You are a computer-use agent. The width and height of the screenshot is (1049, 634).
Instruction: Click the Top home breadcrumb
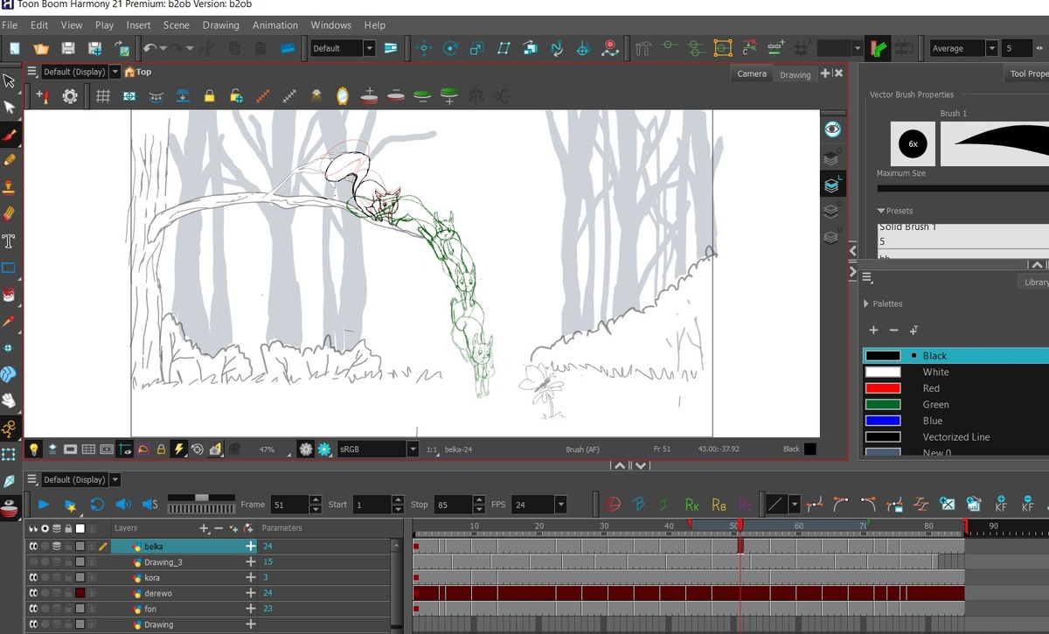pos(138,72)
